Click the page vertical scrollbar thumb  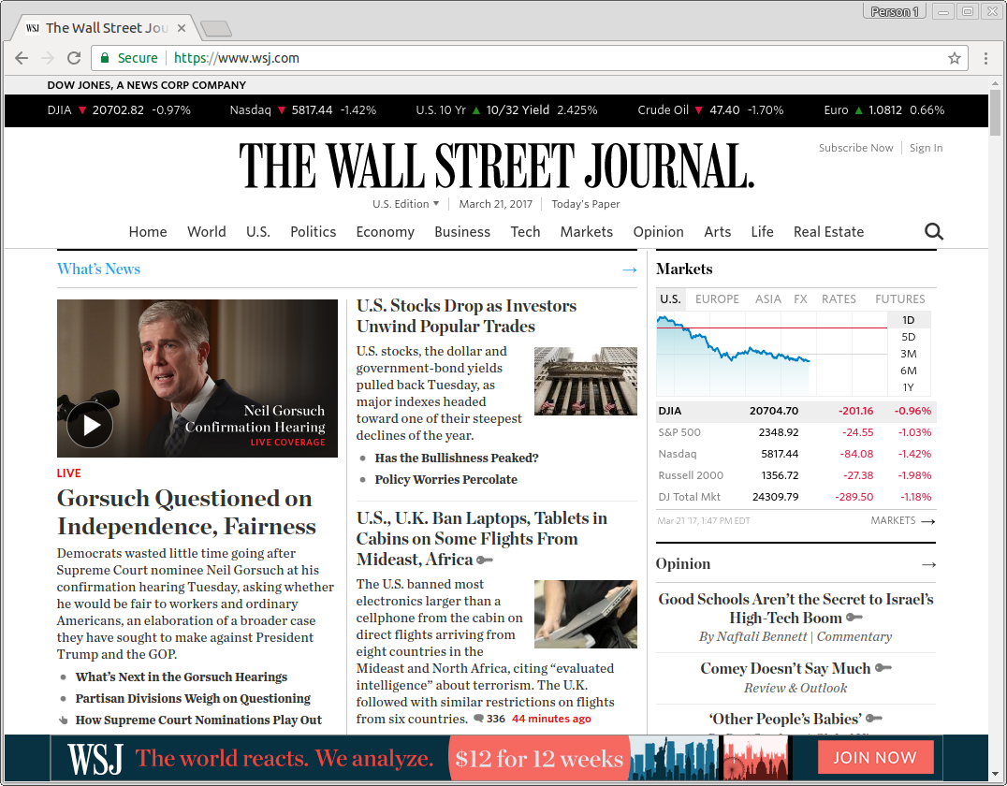pyautogui.click(x=995, y=112)
